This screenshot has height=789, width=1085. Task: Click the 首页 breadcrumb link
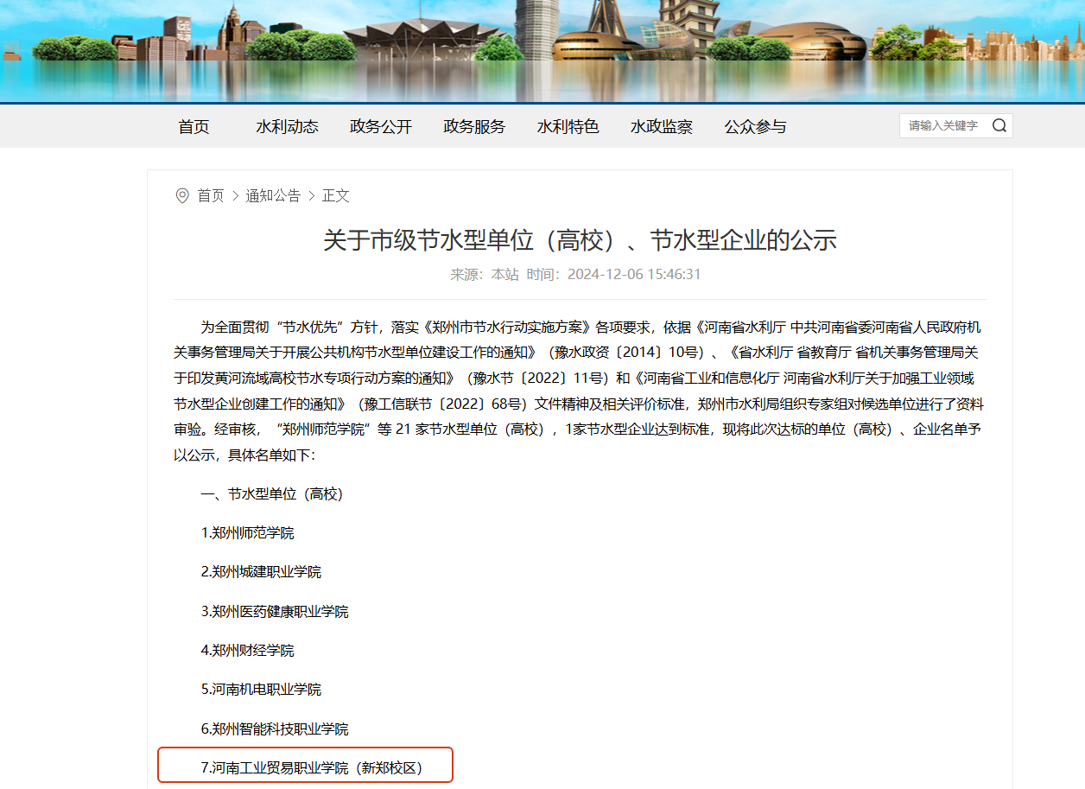point(211,195)
